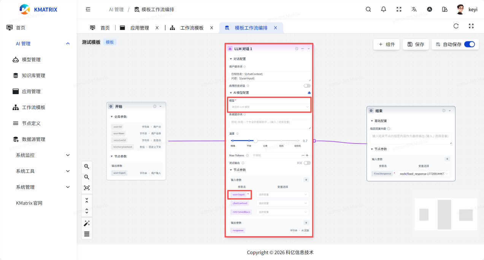Open the 模型 LLM selection dropdown
Screen dimensions: 484x260
(x=269, y=107)
